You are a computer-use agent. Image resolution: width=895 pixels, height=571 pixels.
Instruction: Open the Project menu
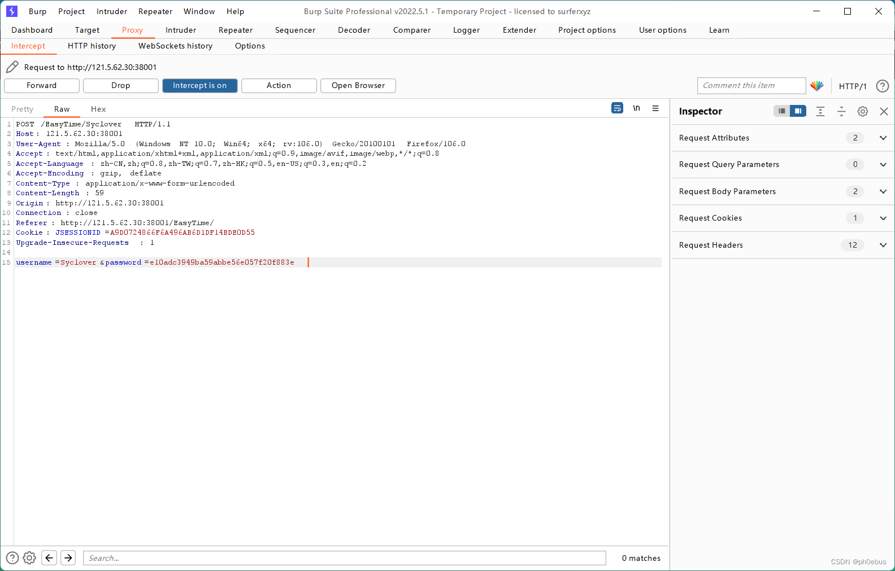click(72, 11)
